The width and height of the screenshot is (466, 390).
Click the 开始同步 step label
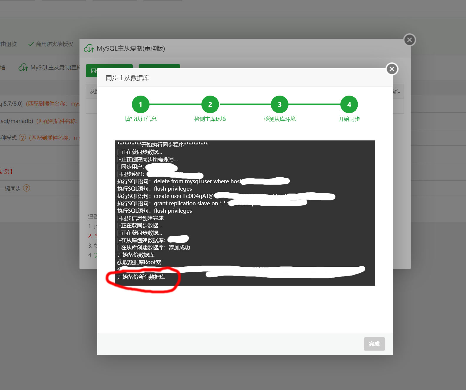(349, 119)
